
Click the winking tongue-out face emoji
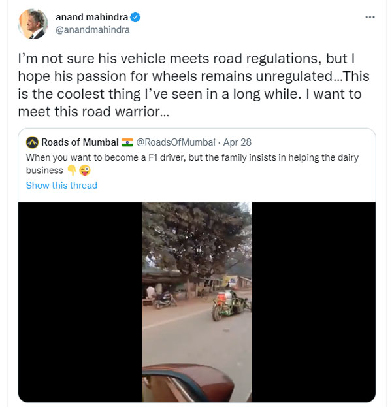[x=84, y=171]
